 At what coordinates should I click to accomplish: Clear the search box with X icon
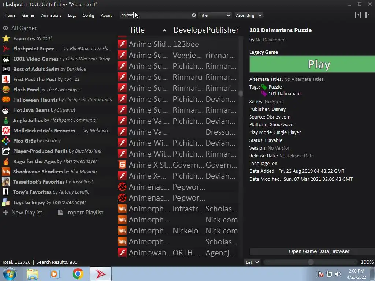[194, 15]
